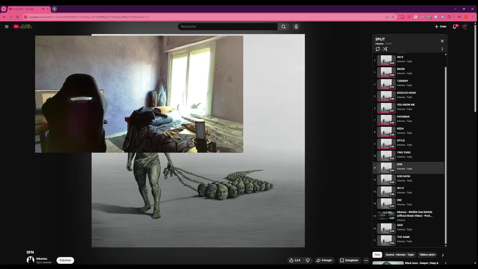Click the browser forward arrow
478x269 pixels.
10,17
